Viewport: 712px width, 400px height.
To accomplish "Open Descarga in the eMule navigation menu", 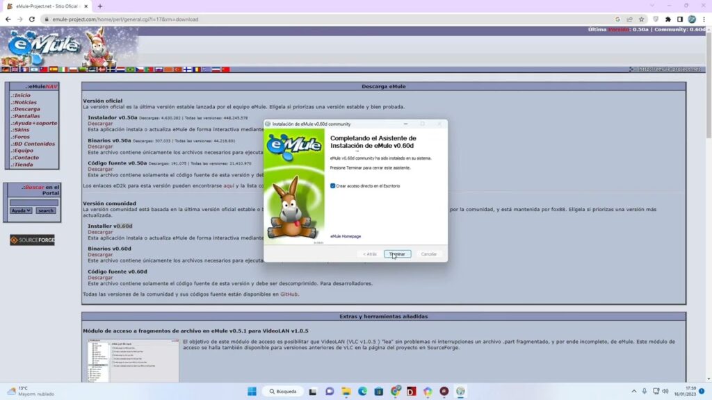I will tap(26, 109).
